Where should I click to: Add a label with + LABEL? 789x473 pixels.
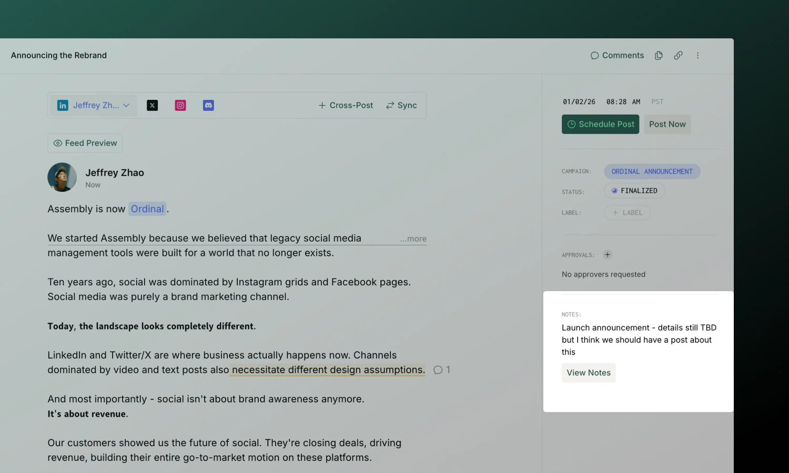click(628, 213)
